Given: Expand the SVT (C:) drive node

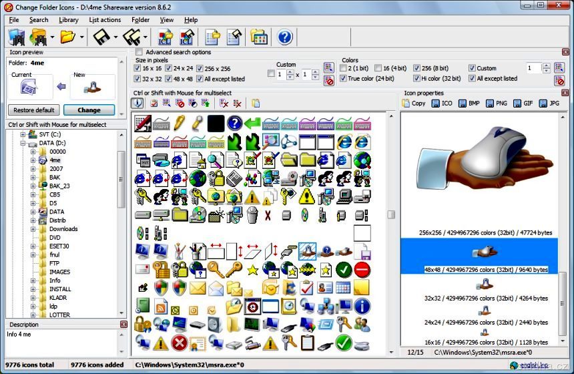Looking at the screenshot, I should click(x=23, y=134).
